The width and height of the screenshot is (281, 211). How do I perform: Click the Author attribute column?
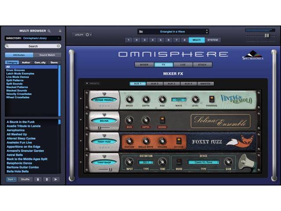pyautogui.click(x=26, y=62)
